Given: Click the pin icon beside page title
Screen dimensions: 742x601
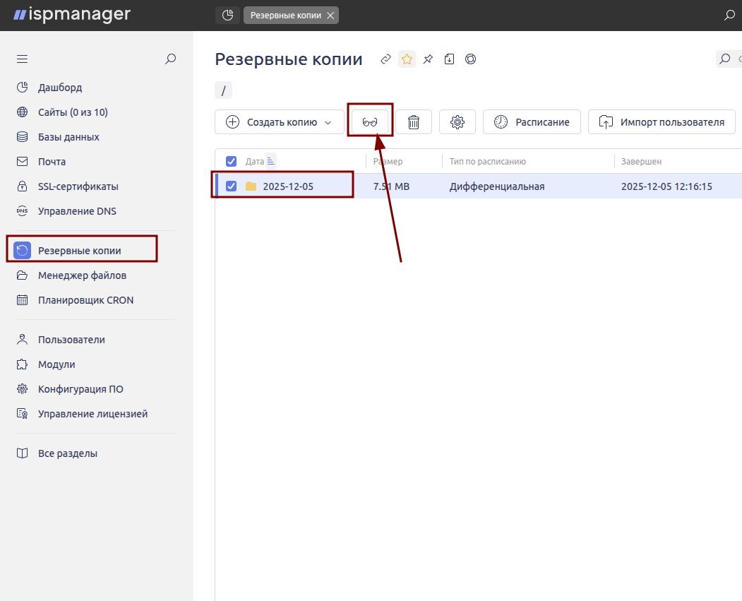Looking at the screenshot, I should click(x=428, y=59).
